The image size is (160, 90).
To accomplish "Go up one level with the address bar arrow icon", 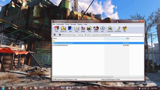I will (54, 35).
